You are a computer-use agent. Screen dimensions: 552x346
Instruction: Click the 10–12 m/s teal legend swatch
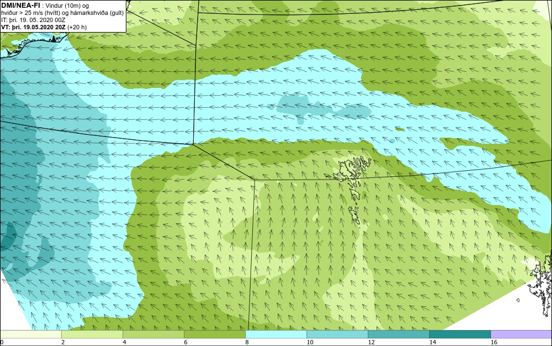click(x=337, y=334)
